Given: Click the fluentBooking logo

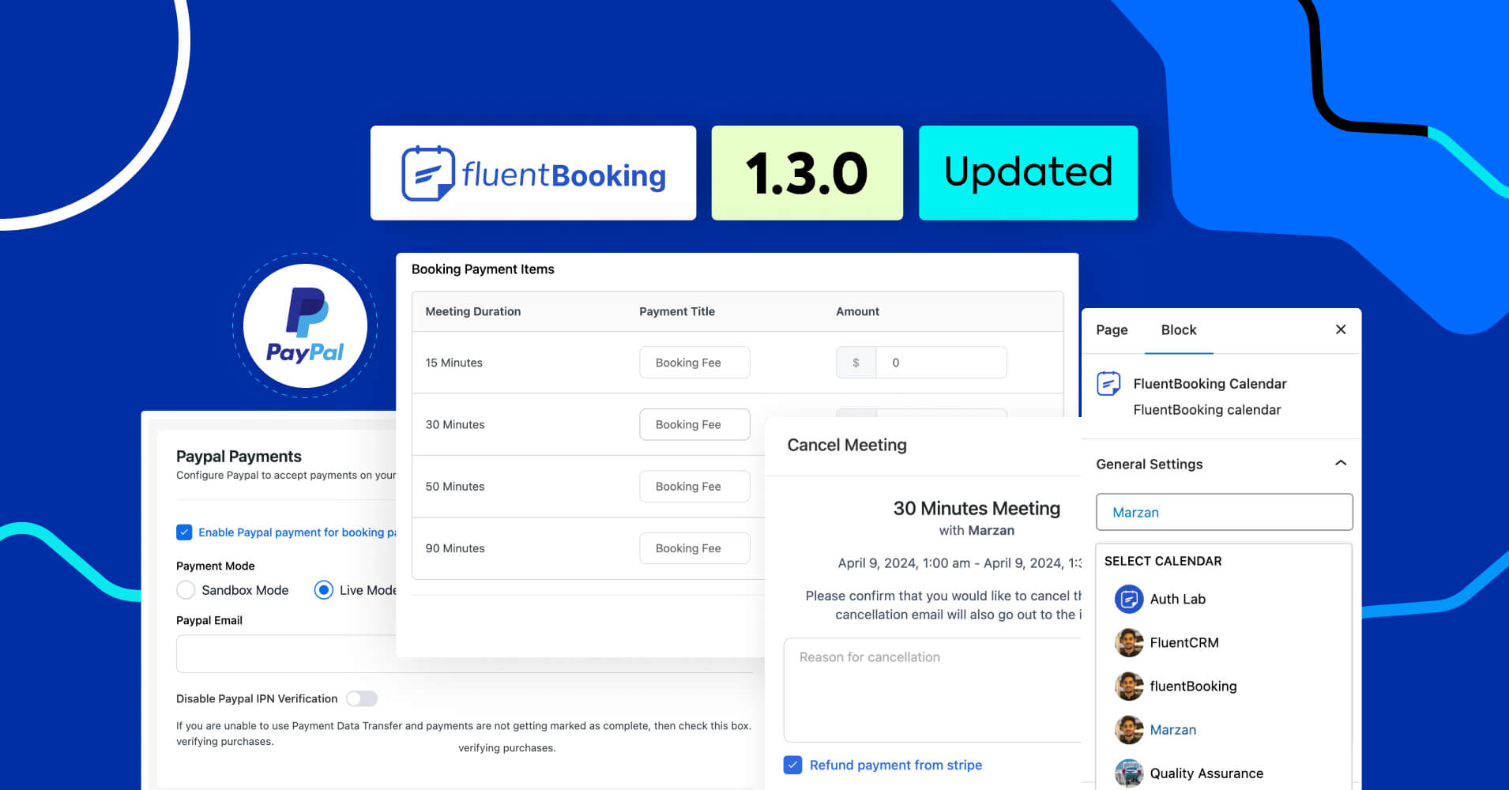Looking at the screenshot, I should click(533, 173).
